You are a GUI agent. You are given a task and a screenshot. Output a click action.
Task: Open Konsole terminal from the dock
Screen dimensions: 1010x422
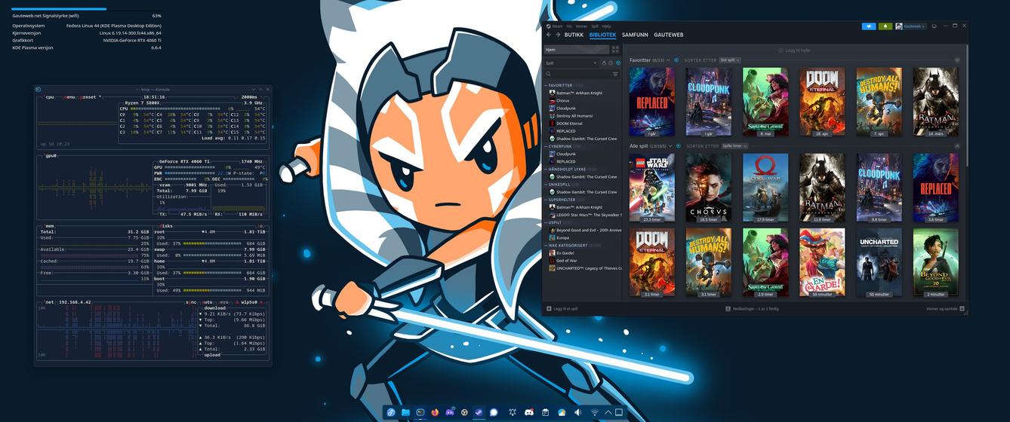(420, 412)
